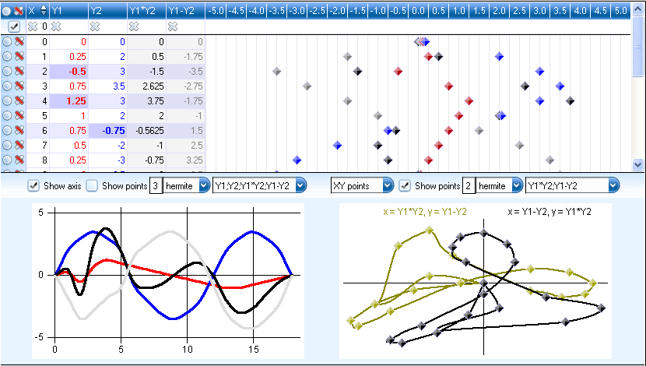
Task: Disable Show points for XY chart
Action: pos(405,186)
